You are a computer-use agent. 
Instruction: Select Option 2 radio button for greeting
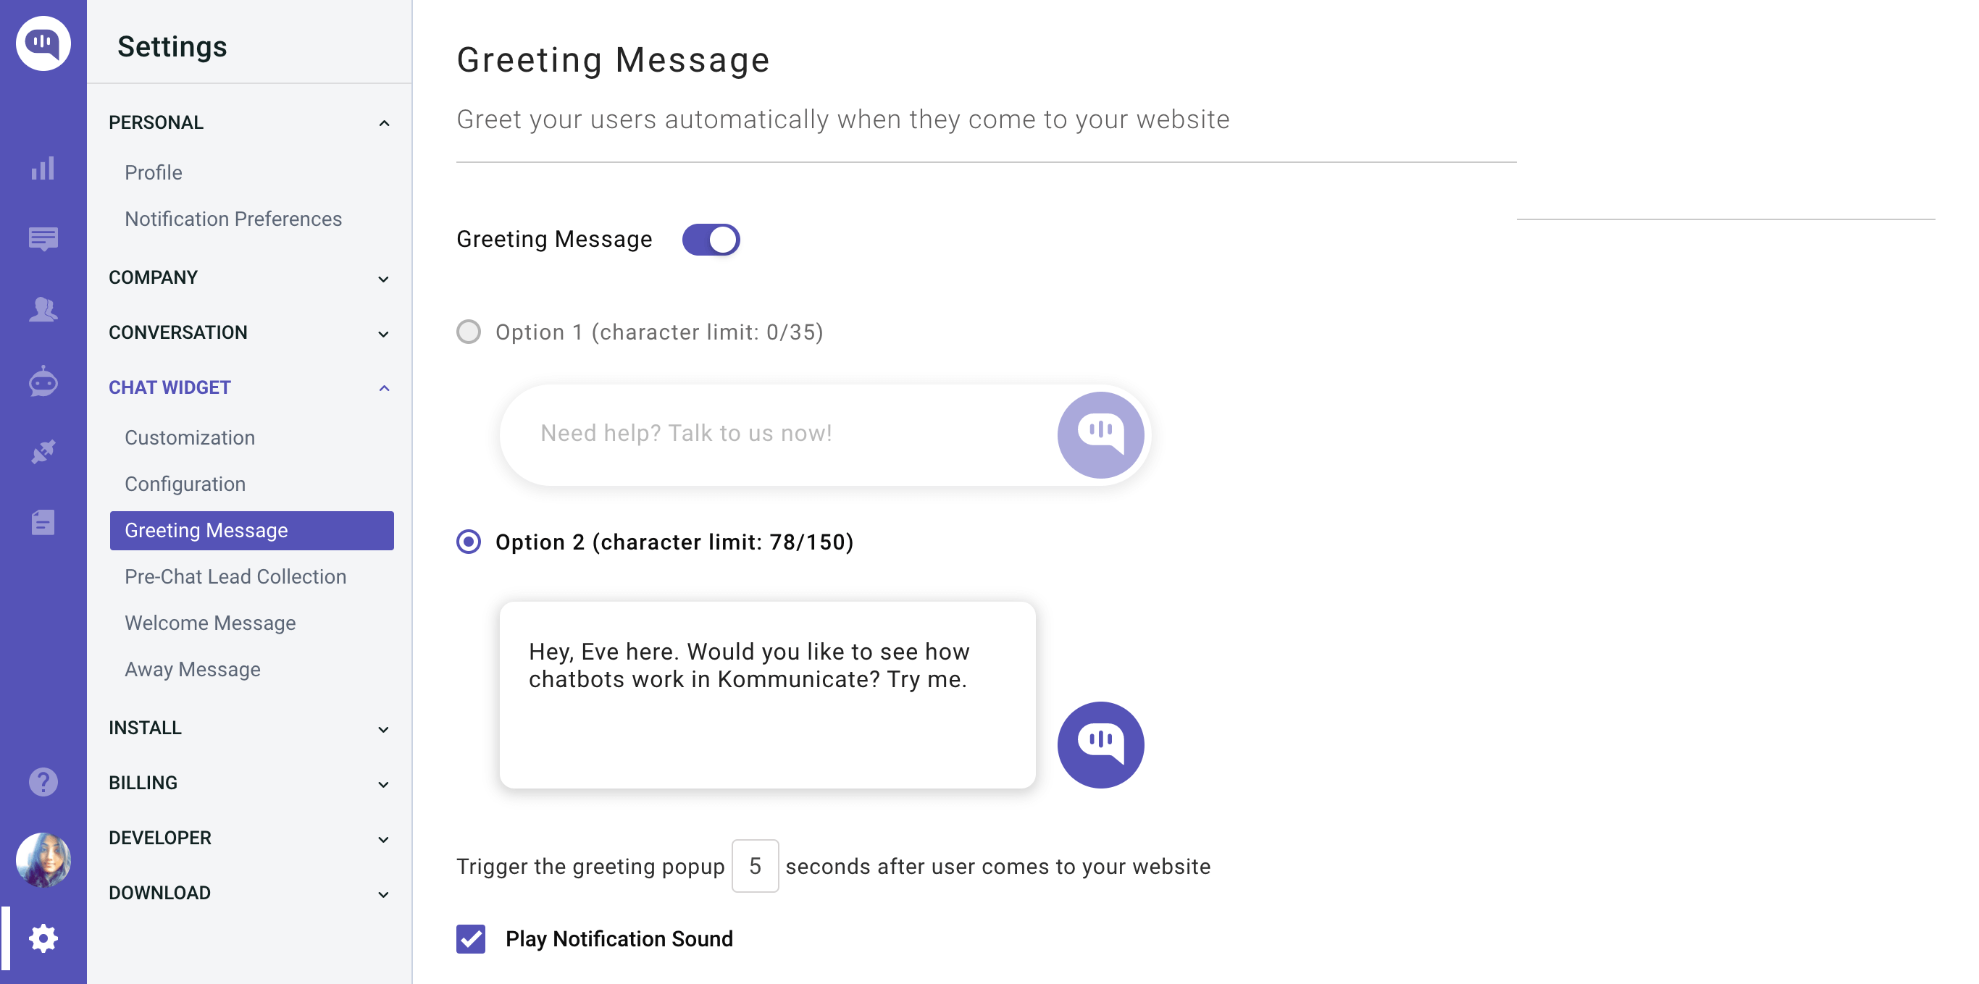click(468, 541)
